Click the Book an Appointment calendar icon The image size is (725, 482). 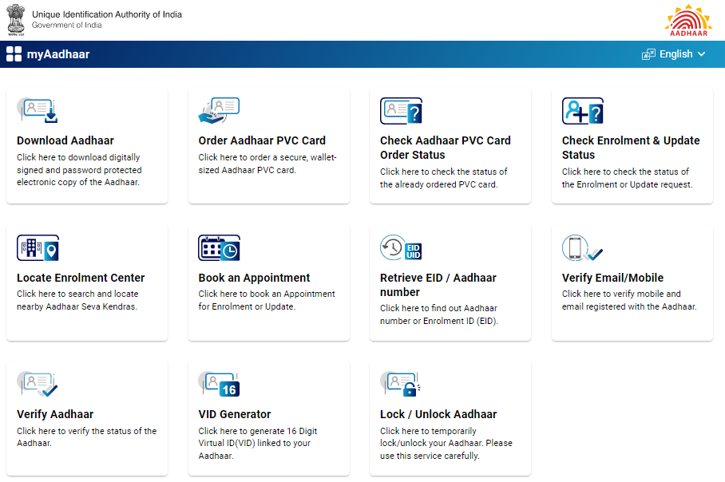pyautogui.click(x=219, y=247)
